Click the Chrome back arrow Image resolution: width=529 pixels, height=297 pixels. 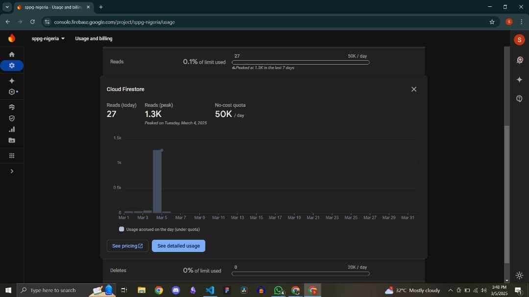tap(8, 22)
